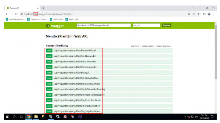Open the Windows Start menu
Image resolution: width=220 pixels, height=123 pixels.
tap(7, 117)
